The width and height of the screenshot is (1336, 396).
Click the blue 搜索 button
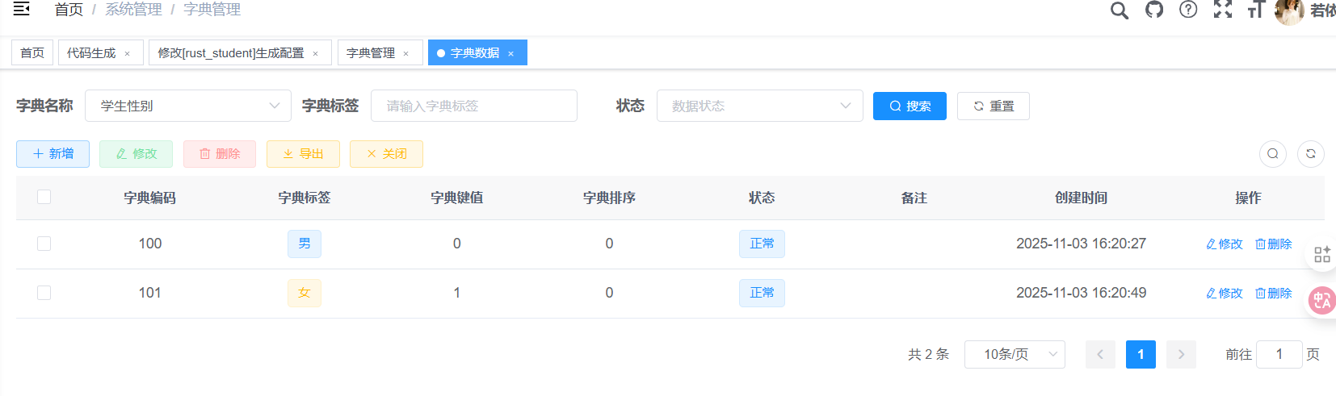coord(909,106)
